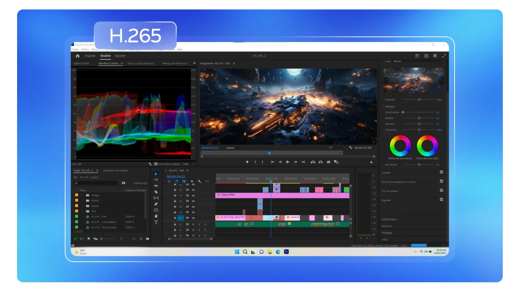Screen dimensions: 520x292
Task: Expand the Images folder in Project panel
Action: [x=82, y=195]
